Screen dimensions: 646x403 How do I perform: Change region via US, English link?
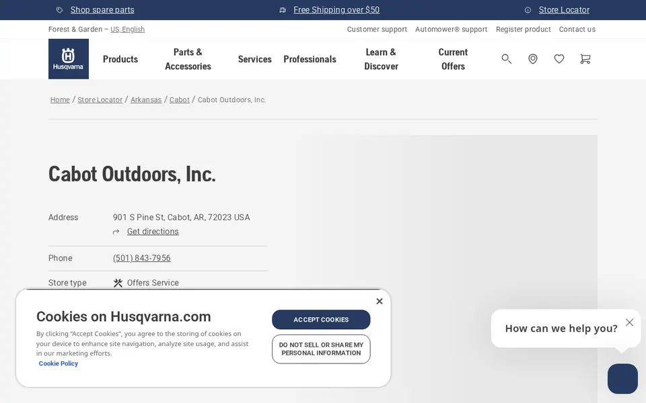click(x=128, y=29)
